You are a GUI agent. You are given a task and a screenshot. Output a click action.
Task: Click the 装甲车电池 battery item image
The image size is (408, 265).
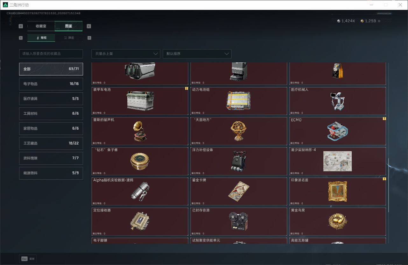[140, 101]
